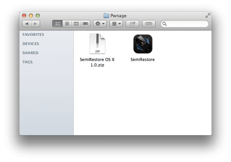Image resolution: width=231 pixels, height=162 pixels.
Task: Click the Share toolbar button
Action: coord(132,24)
